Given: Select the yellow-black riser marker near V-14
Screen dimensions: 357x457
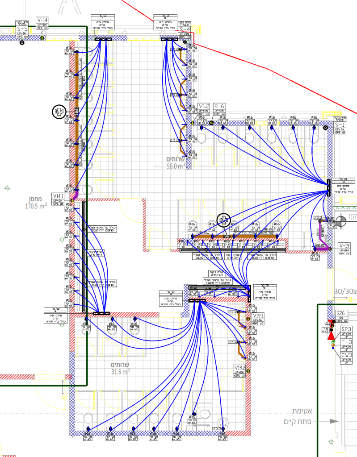Looking at the screenshot, I should pyautogui.click(x=42, y=38).
